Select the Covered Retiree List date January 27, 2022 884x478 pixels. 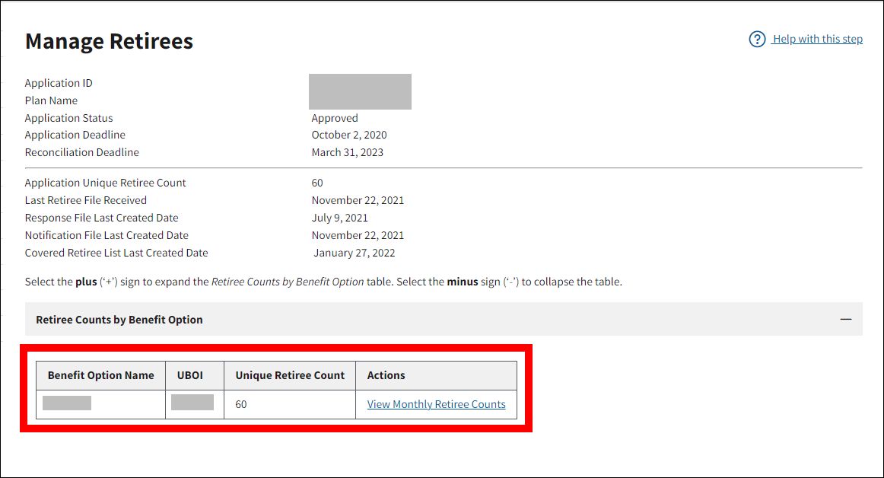point(355,253)
